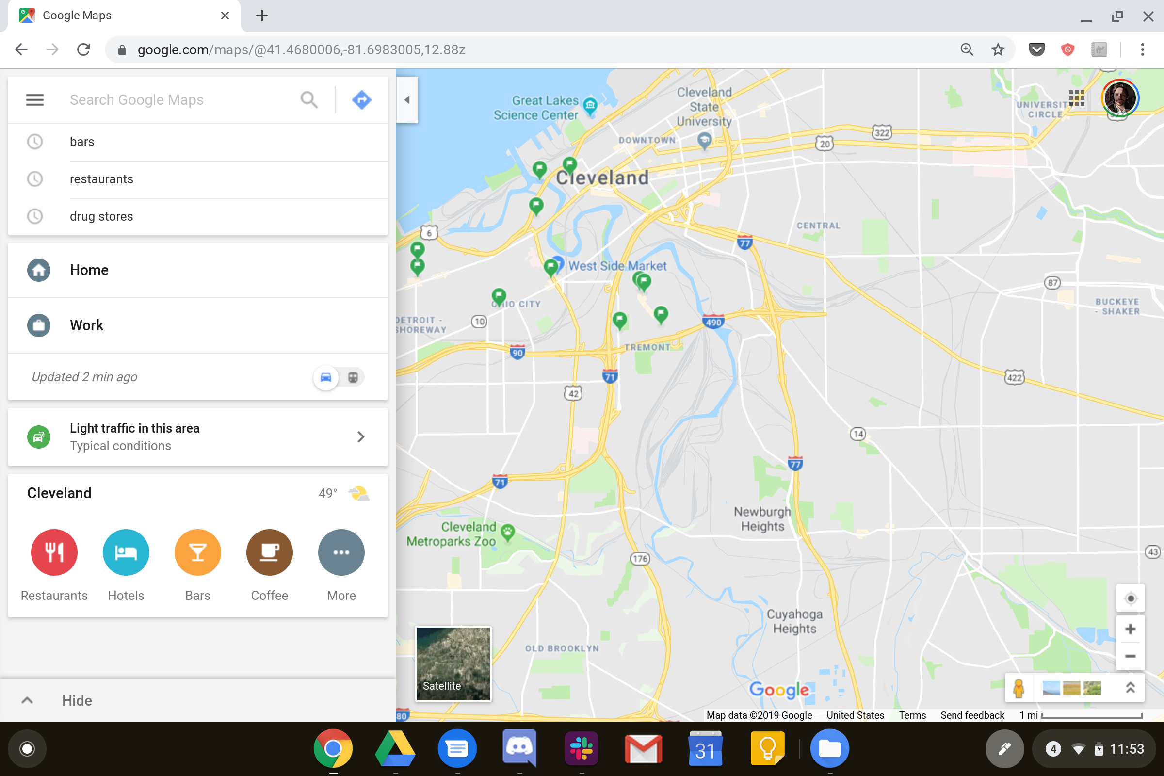Select the Hotels category icon
The width and height of the screenshot is (1164, 776).
[x=126, y=552]
